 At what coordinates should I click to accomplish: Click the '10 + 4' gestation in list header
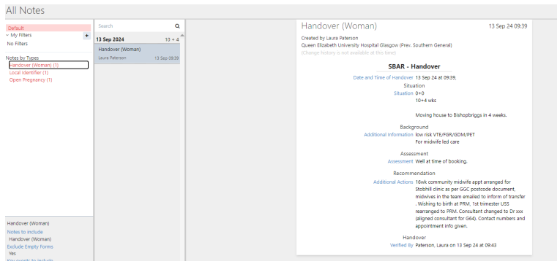172,39
